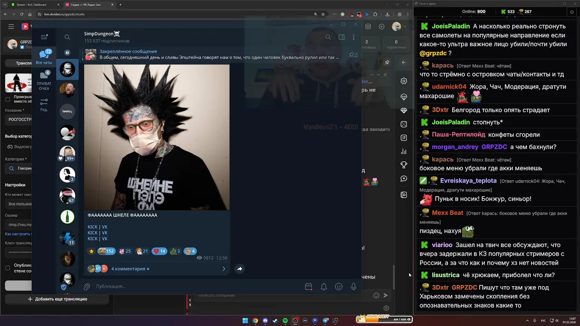580x326 pixels.
Task: Click the MEME PARTY 600/1500 progress bar
Action: [x=384, y=319]
